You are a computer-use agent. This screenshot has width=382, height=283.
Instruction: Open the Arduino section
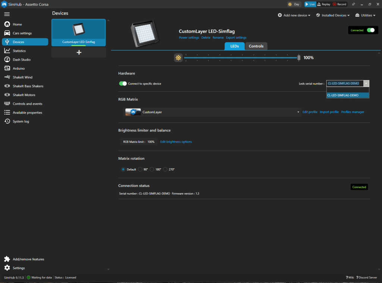coord(19,69)
